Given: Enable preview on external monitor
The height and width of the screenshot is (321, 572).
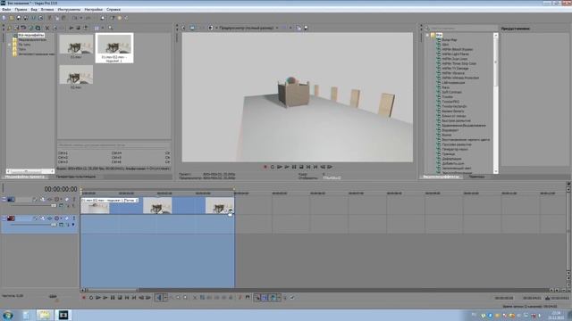Looking at the screenshot, I should 192,28.
